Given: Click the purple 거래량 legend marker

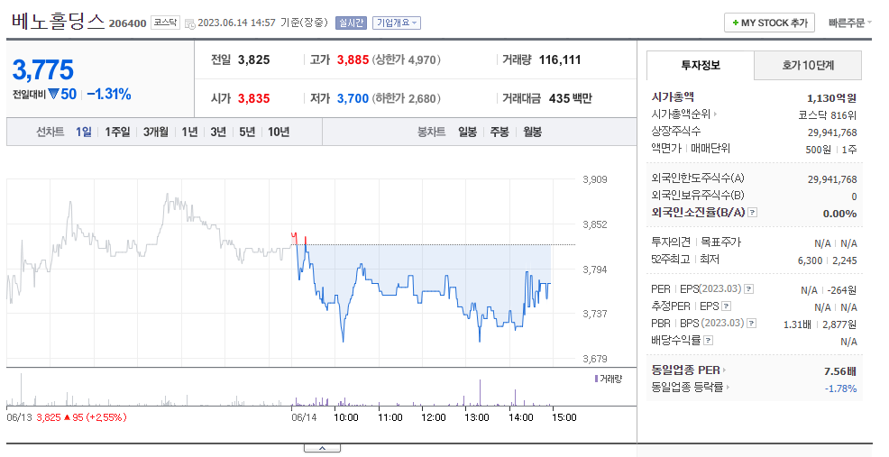Looking at the screenshot, I should (596, 379).
